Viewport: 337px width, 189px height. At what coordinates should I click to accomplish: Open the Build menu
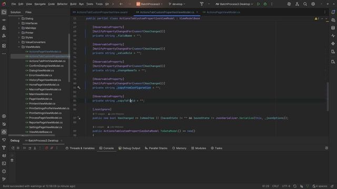(73, 4)
